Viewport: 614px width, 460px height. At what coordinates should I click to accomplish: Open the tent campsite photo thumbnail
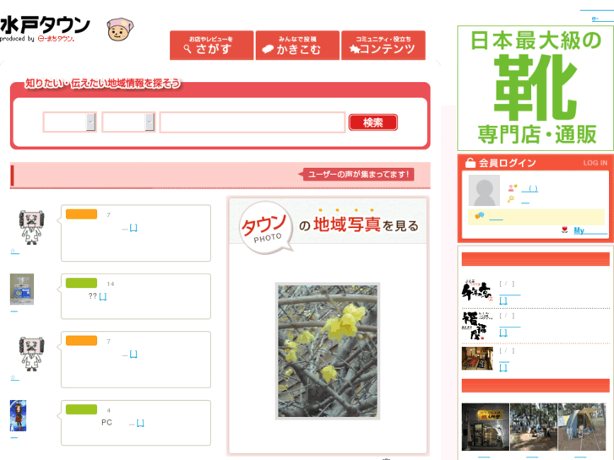582,427
